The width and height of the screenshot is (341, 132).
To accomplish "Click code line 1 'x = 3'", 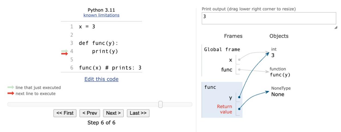I will tap(87, 27).
